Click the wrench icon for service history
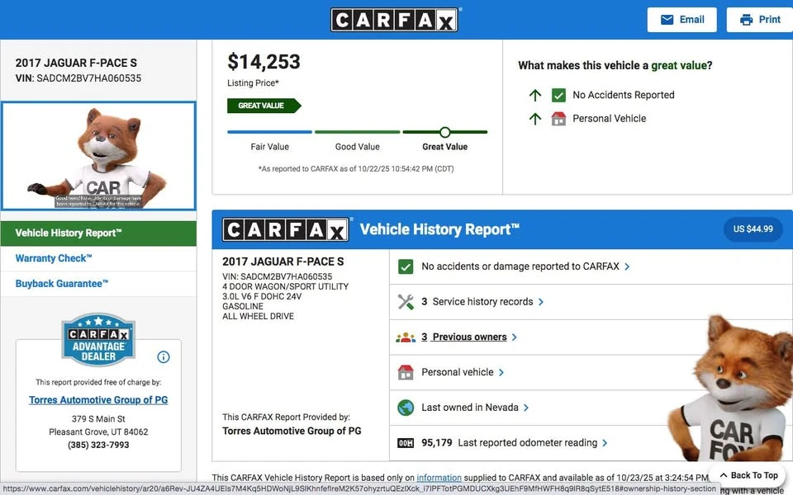This screenshot has width=793, height=495. point(406,302)
